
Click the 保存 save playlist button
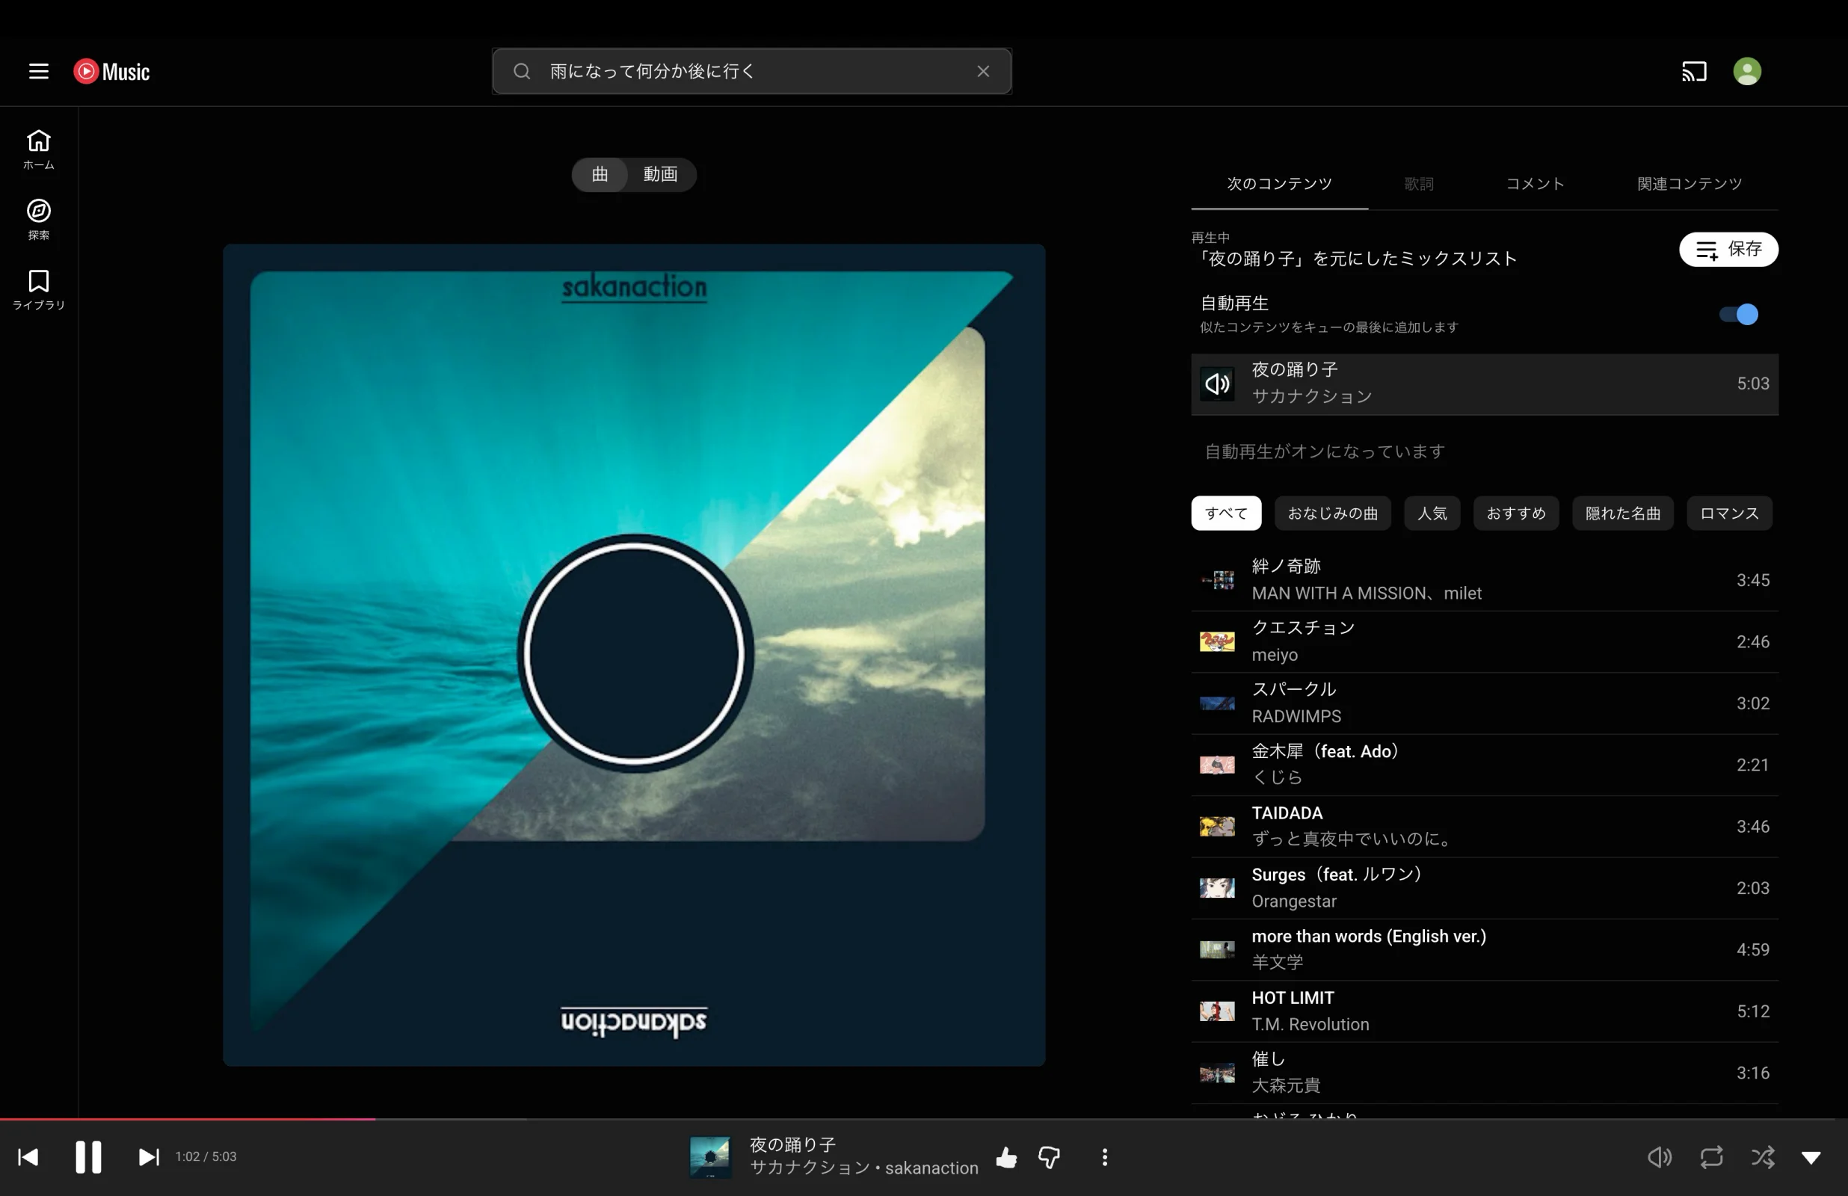pos(1728,250)
